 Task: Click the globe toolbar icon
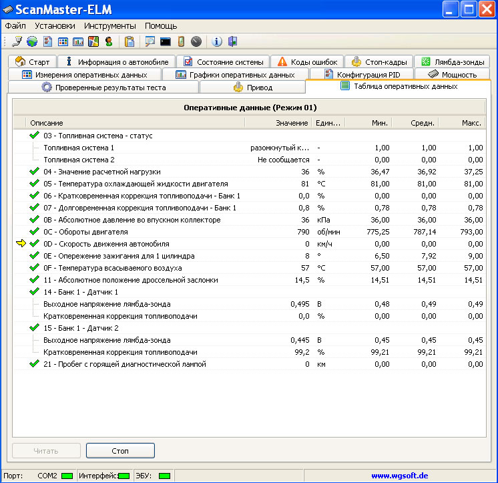click(x=32, y=41)
